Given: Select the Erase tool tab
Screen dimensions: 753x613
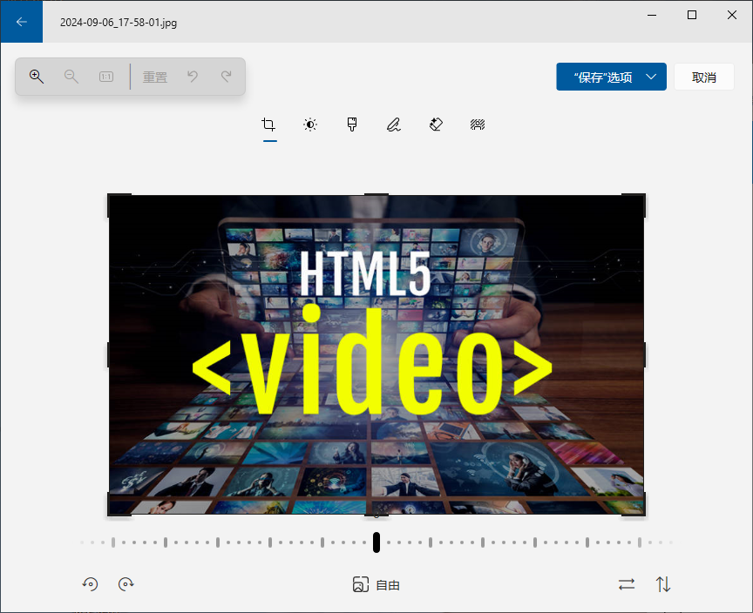Looking at the screenshot, I should (436, 125).
